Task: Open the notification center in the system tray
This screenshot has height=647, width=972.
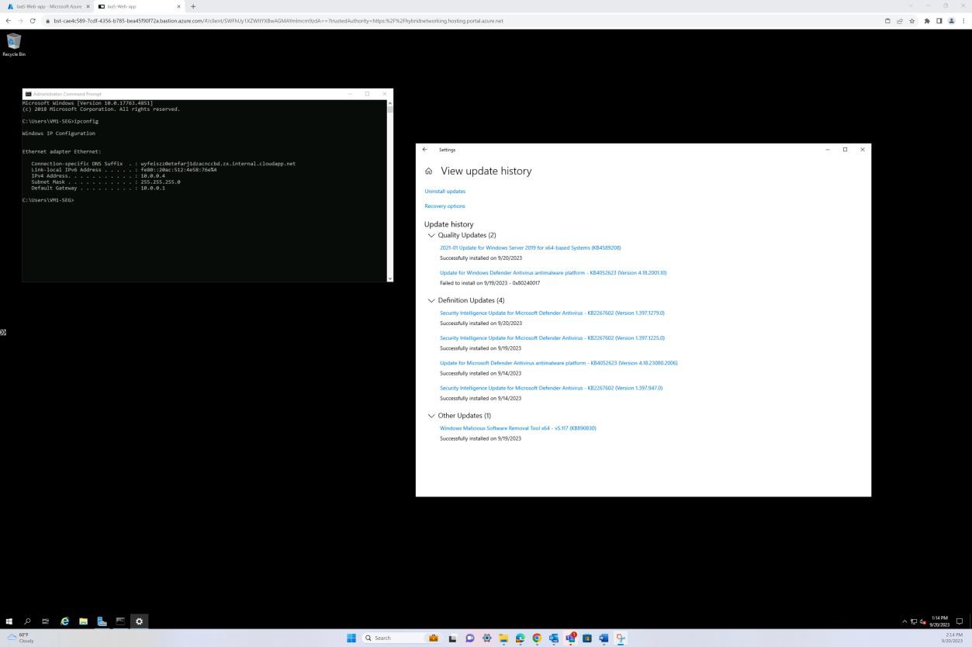Action: point(960,621)
